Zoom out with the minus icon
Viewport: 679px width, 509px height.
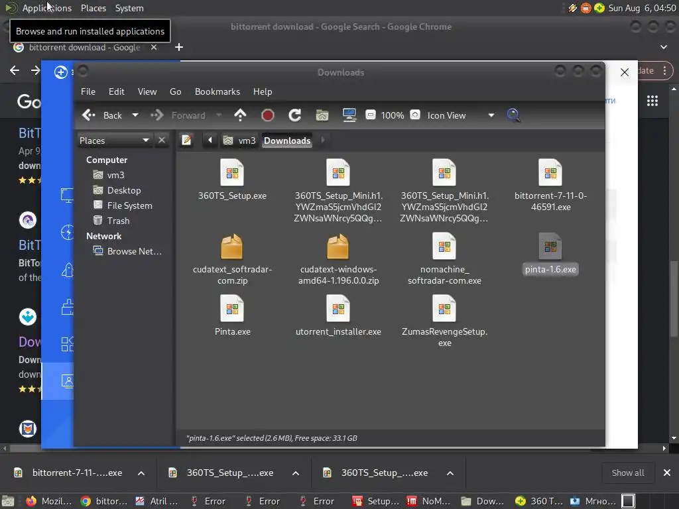pyautogui.click(x=370, y=115)
